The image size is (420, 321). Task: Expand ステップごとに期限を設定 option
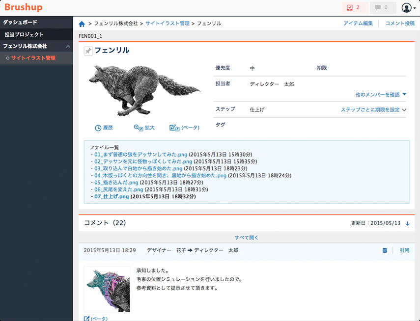click(373, 110)
